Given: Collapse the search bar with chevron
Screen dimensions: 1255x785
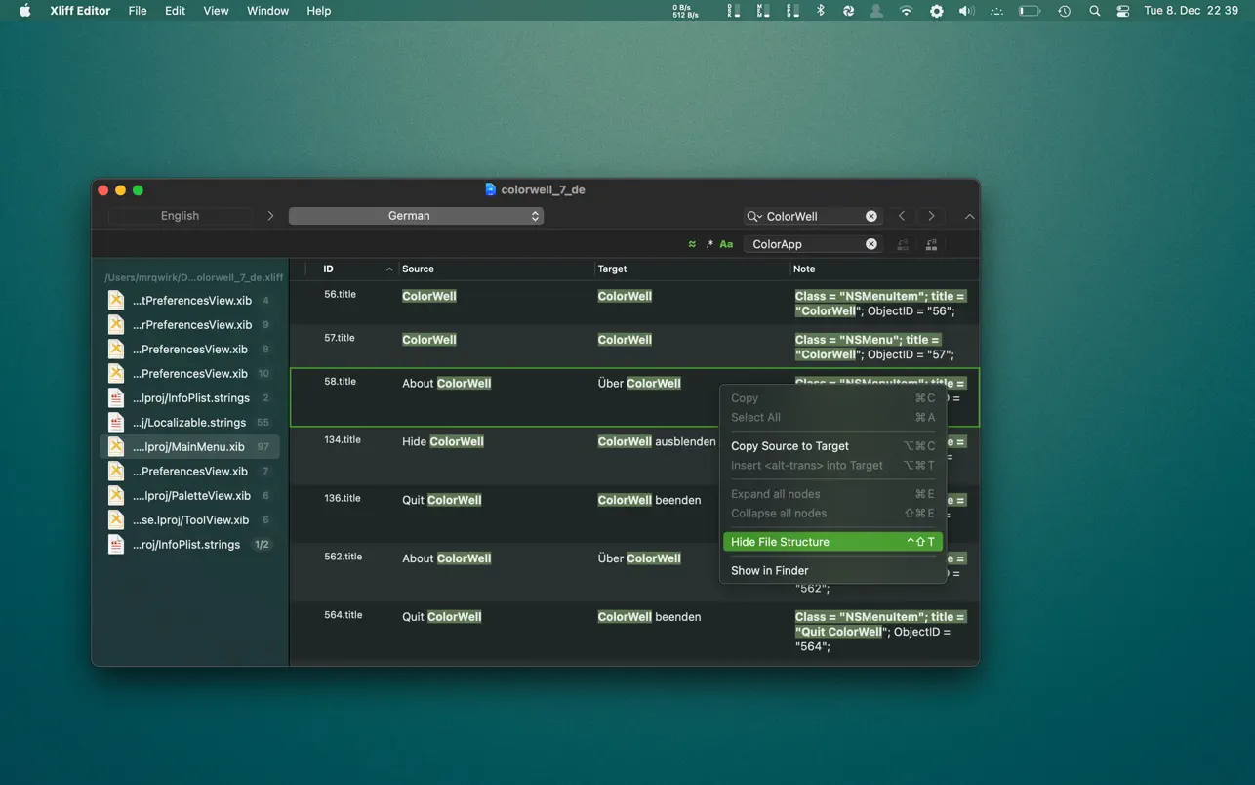Looking at the screenshot, I should pyautogui.click(x=969, y=216).
